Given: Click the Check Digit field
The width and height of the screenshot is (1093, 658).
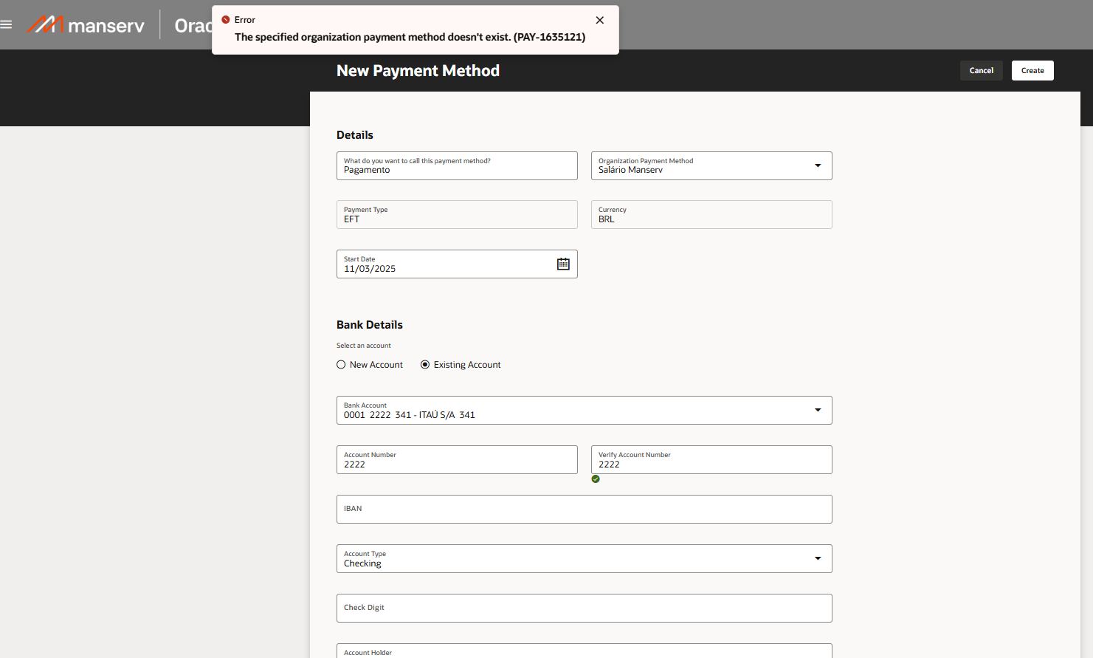Looking at the screenshot, I should (x=585, y=609).
